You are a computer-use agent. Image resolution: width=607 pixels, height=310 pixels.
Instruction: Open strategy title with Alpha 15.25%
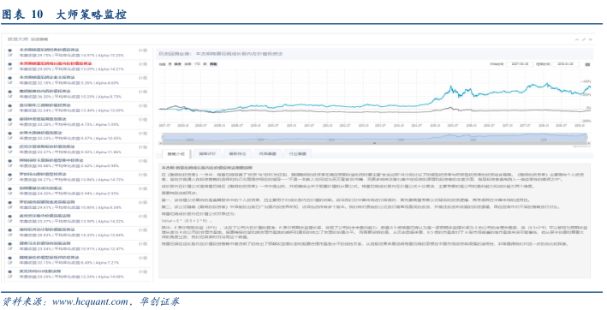click(x=49, y=50)
